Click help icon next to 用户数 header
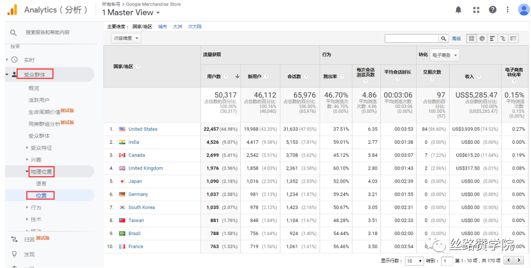The width and height of the screenshot is (531, 268). tap(226, 76)
